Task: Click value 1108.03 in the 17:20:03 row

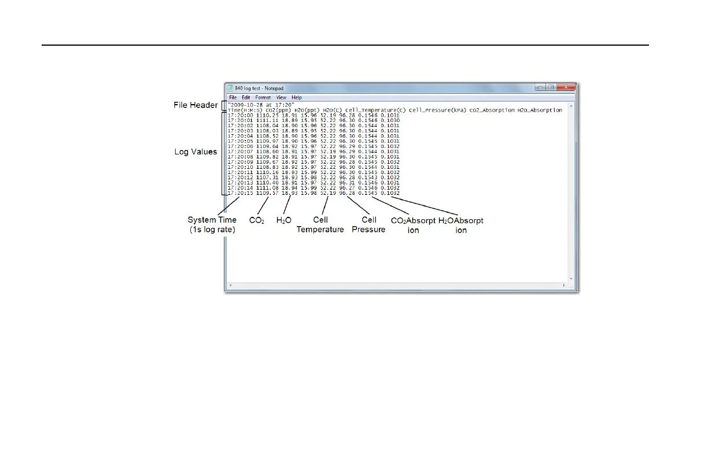Action: (267, 130)
